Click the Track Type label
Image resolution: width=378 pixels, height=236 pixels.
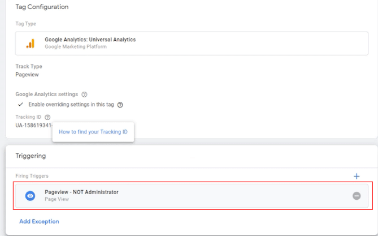(x=29, y=66)
